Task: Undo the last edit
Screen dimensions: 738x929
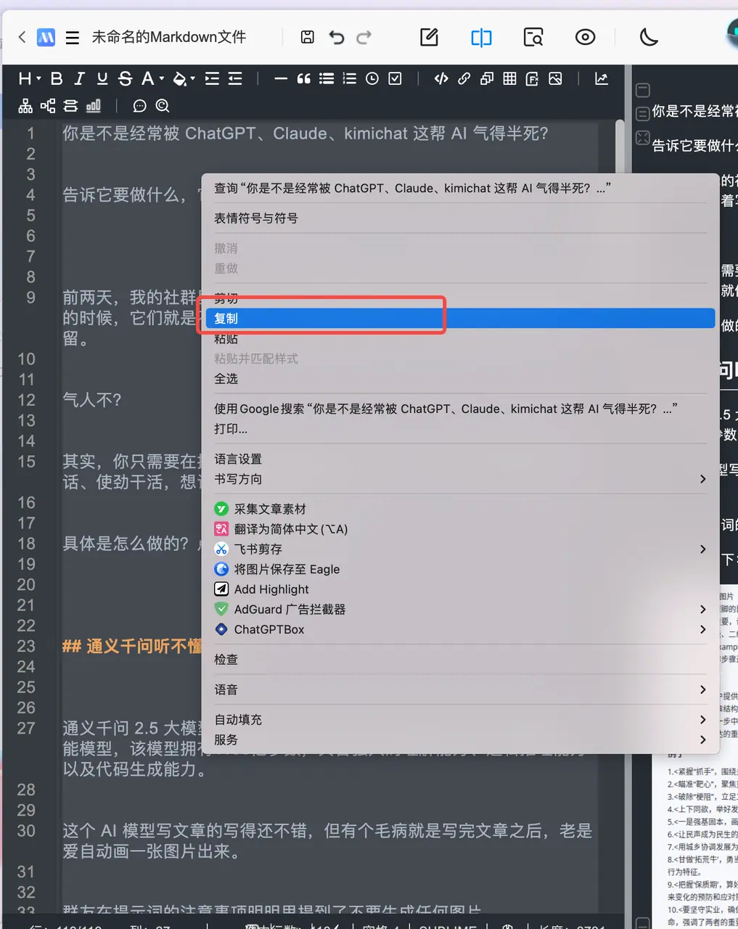Action: point(337,37)
